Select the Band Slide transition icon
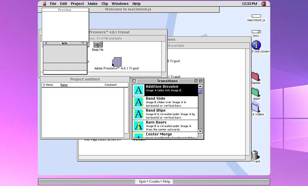Image resolution: width=308 pixels, height=186 pixels. [x=139, y=102]
